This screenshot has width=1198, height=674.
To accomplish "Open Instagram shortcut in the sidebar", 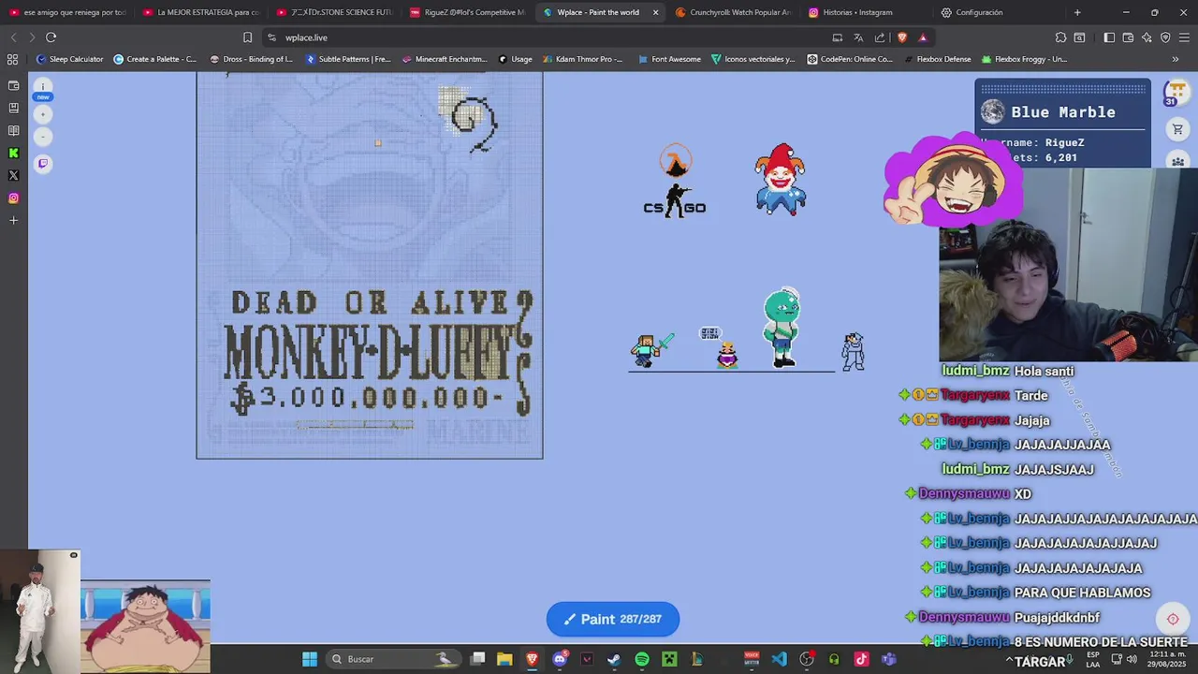I will [x=13, y=198].
